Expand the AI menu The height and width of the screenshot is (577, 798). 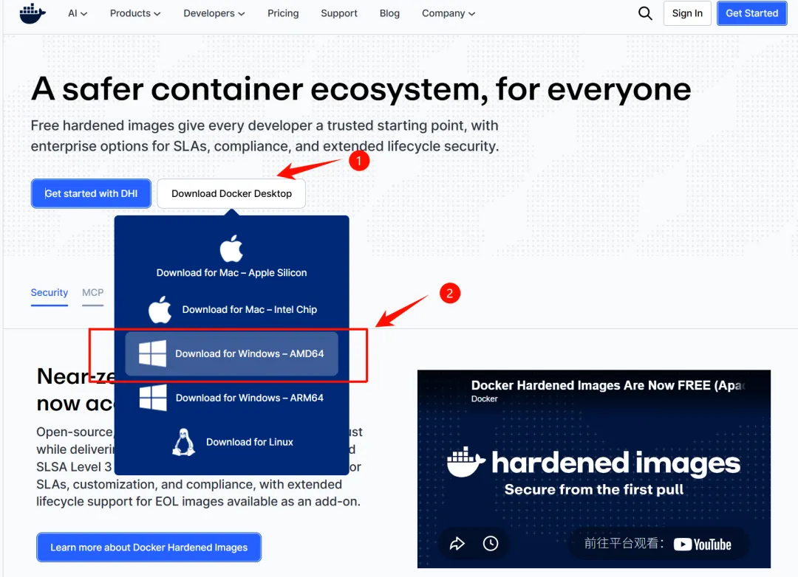click(x=78, y=13)
